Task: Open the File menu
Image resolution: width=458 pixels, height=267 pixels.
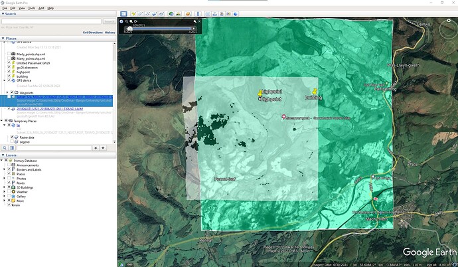Action: click(5, 8)
